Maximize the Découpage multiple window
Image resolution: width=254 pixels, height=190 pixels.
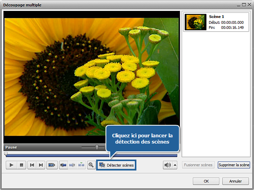(x=243, y=5)
